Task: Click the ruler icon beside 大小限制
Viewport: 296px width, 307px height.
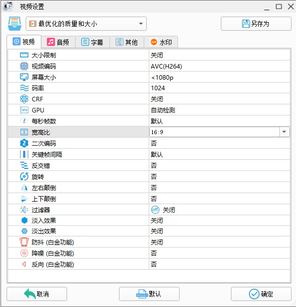Action: [x=24, y=55]
